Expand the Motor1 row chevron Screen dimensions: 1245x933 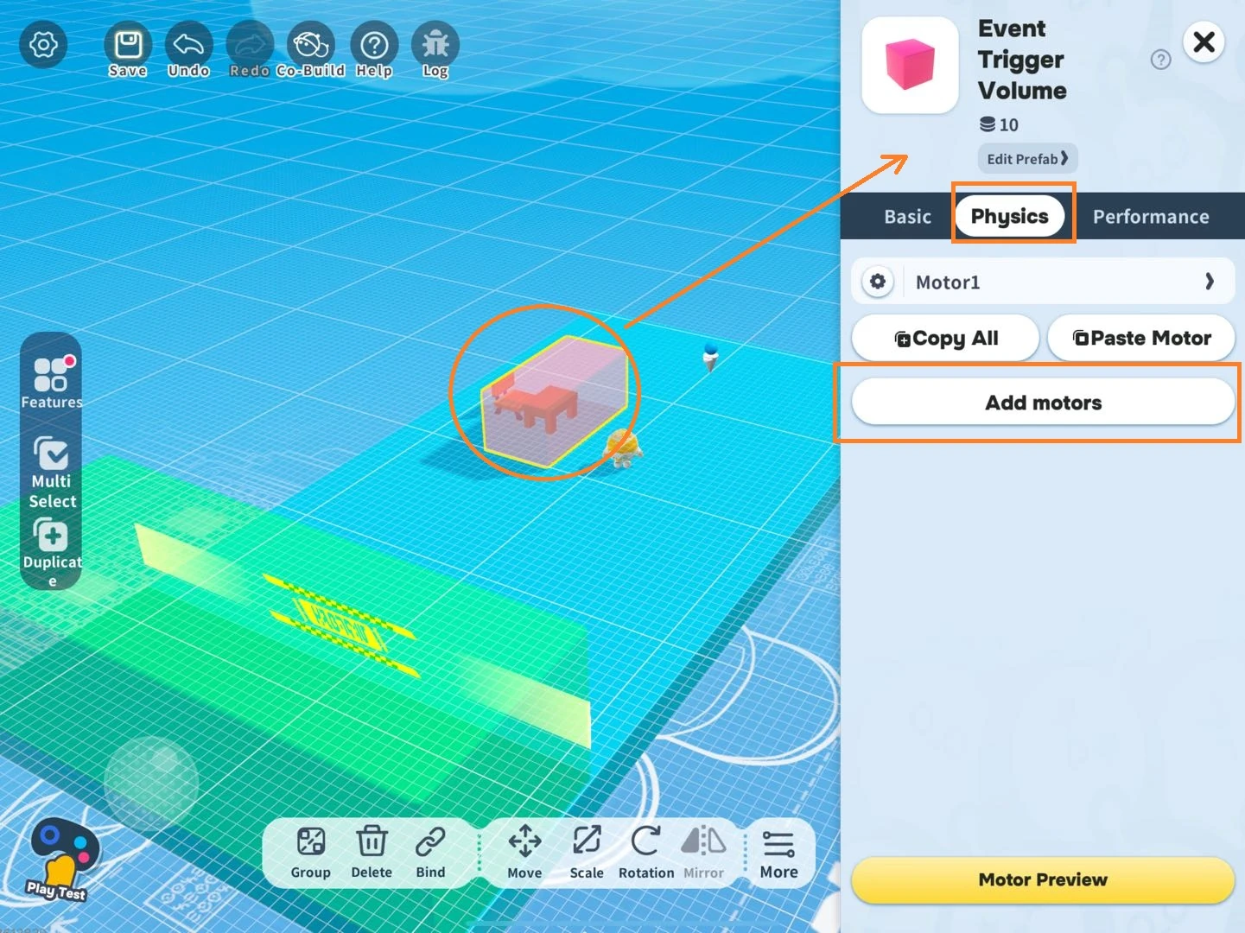pyautogui.click(x=1210, y=282)
